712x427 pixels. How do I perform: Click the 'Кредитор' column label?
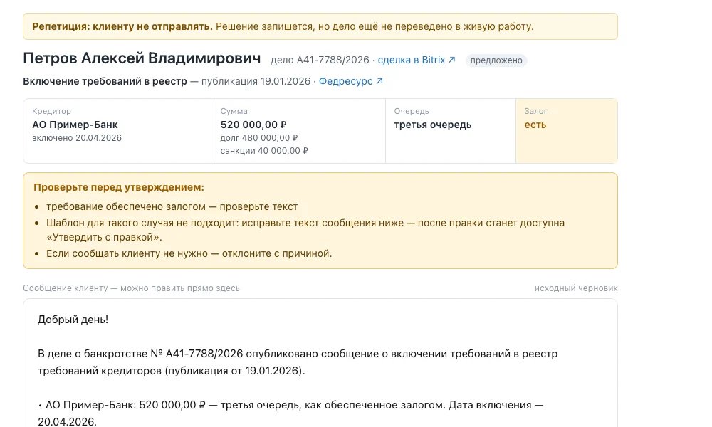[51, 111]
